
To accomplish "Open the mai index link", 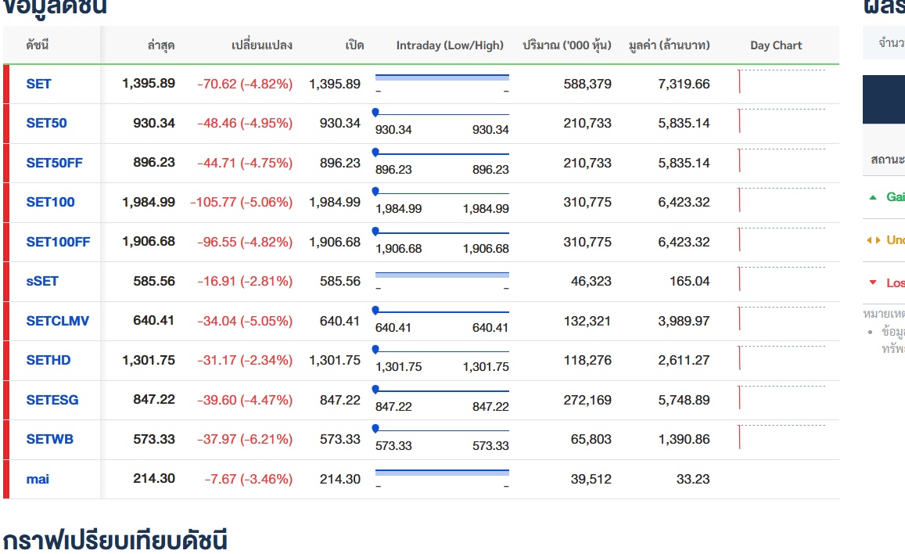I will pos(38,479).
